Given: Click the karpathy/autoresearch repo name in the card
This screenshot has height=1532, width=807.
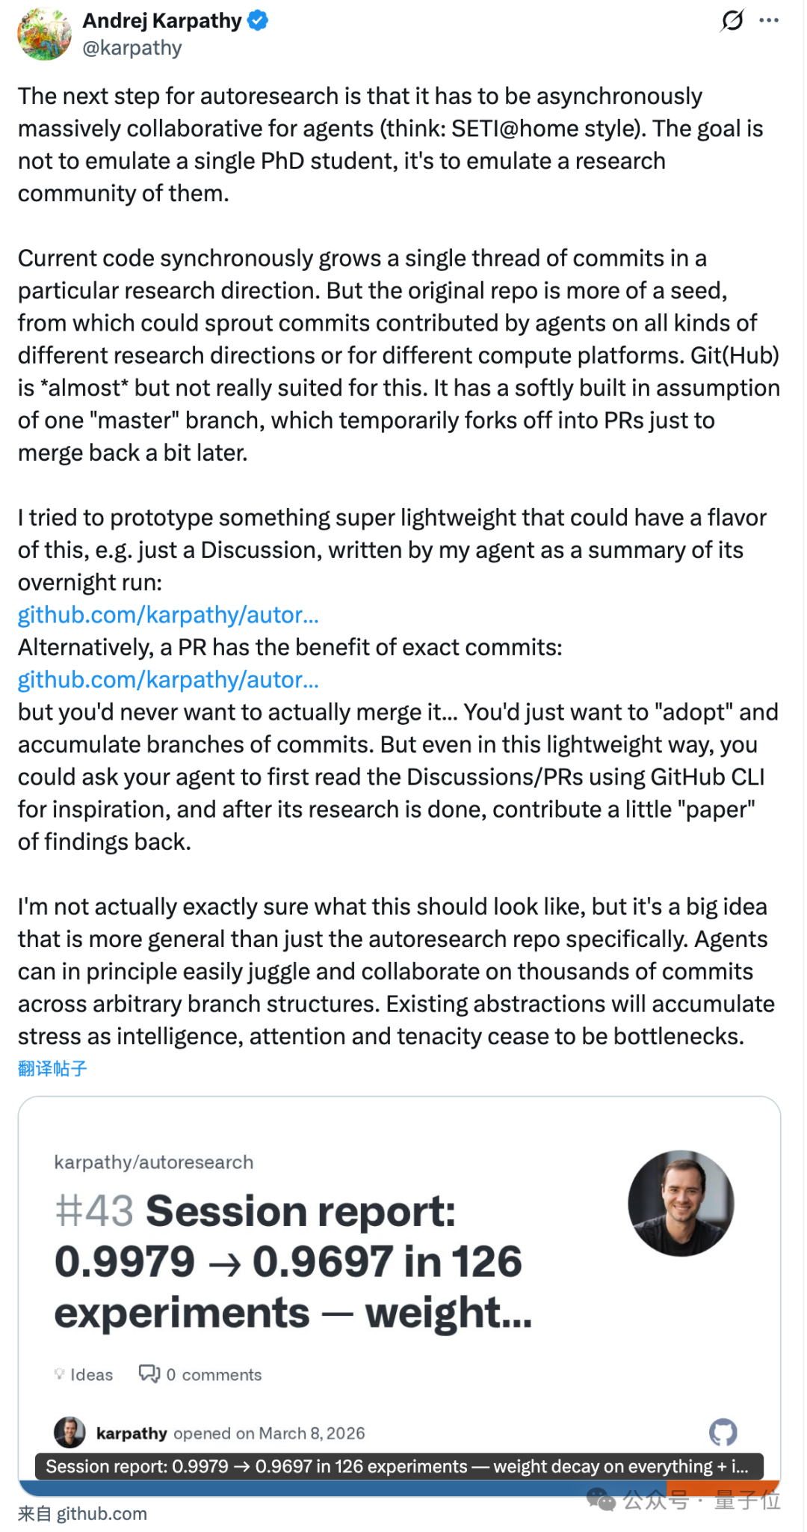Looking at the screenshot, I should (154, 1162).
